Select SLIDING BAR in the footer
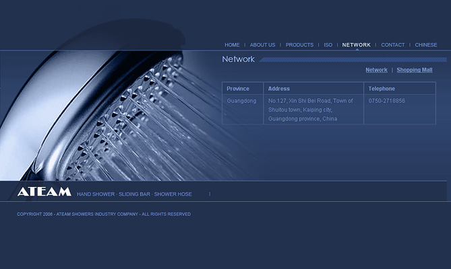 point(134,194)
